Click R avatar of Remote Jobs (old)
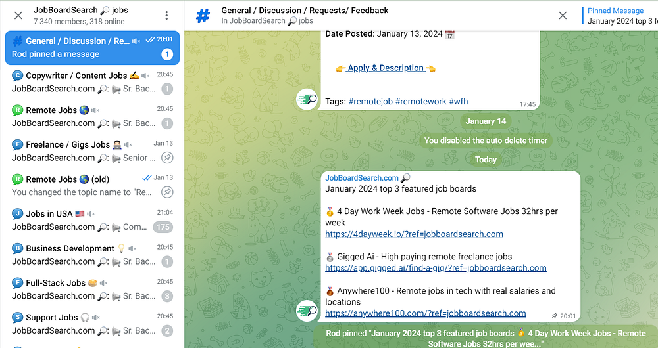658x348 pixels. click(x=17, y=179)
